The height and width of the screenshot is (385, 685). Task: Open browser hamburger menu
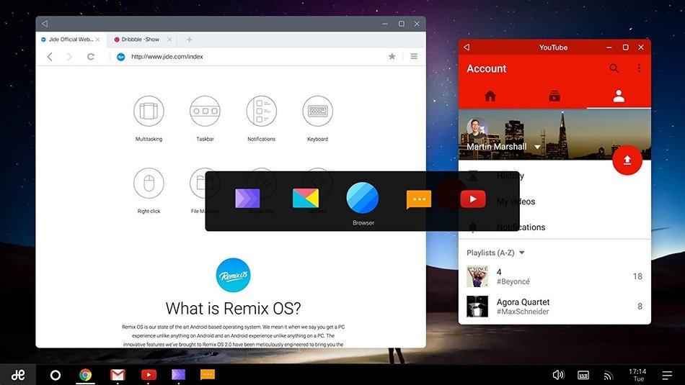coord(414,56)
